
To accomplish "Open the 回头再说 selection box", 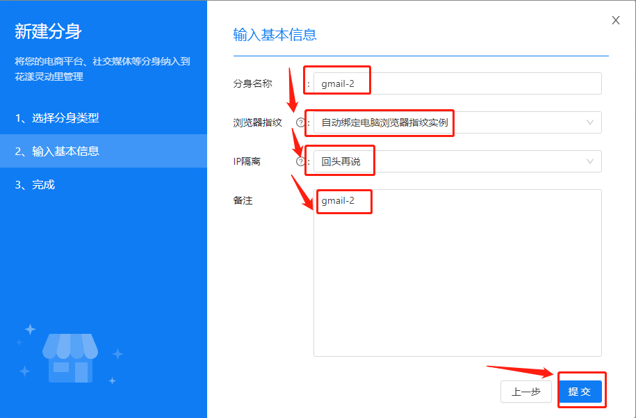I will pos(452,161).
